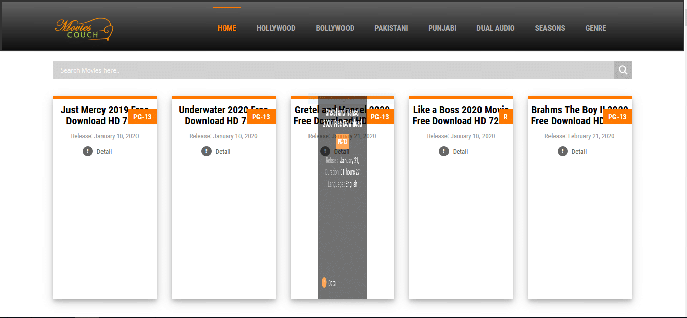687x318 pixels.
Task: Click Detail info icon under Just Mercy
Action: [x=88, y=151]
